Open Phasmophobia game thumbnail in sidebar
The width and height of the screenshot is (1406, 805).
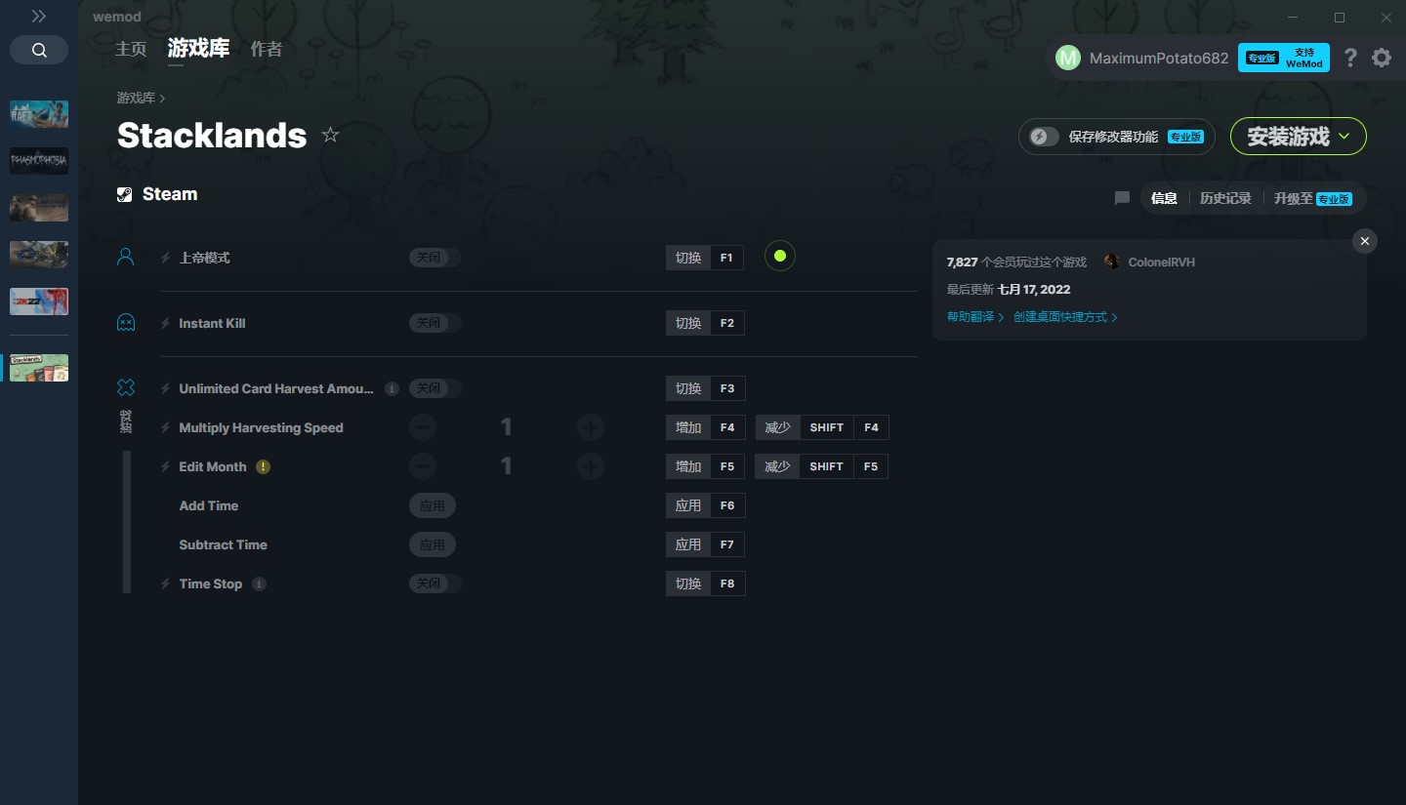click(x=39, y=161)
